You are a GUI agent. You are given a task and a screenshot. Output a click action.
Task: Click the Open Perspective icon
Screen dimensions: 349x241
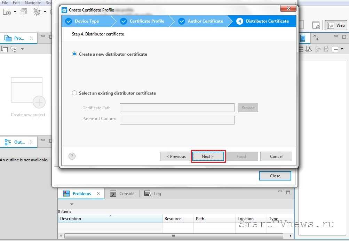pyautogui.click(x=316, y=25)
